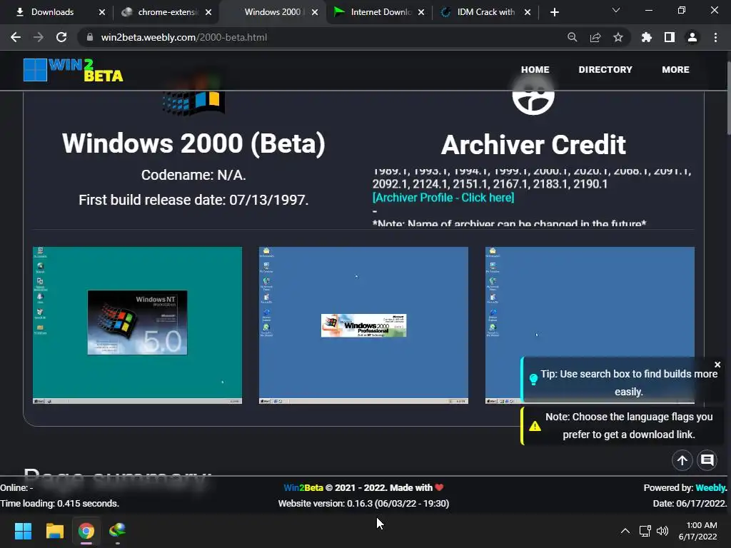
Task: Click the Archiver Credit heading
Action: tap(533, 144)
